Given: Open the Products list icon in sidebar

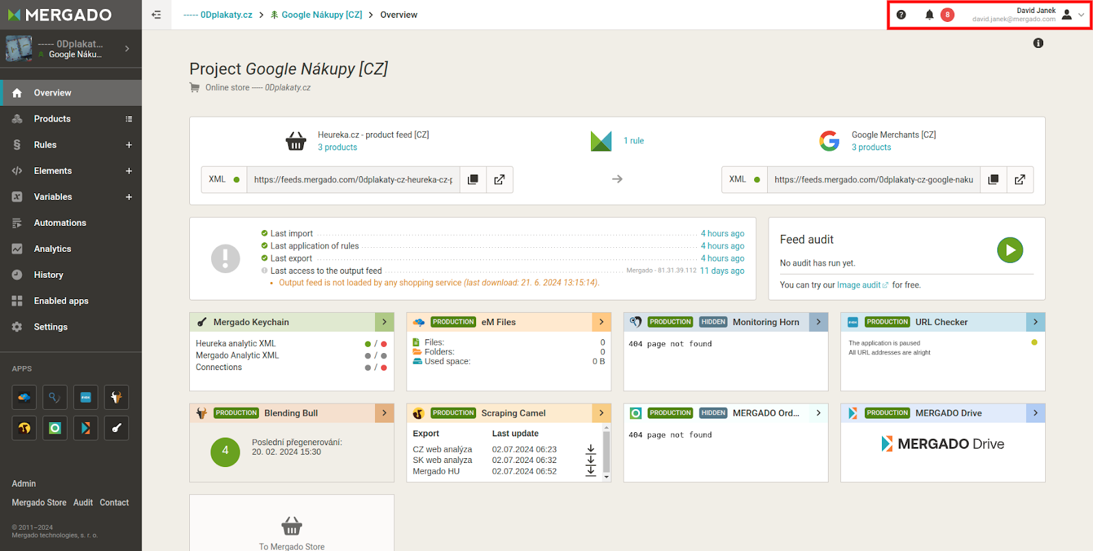Looking at the screenshot, I should pyautogui.click(x=128, y=119).
